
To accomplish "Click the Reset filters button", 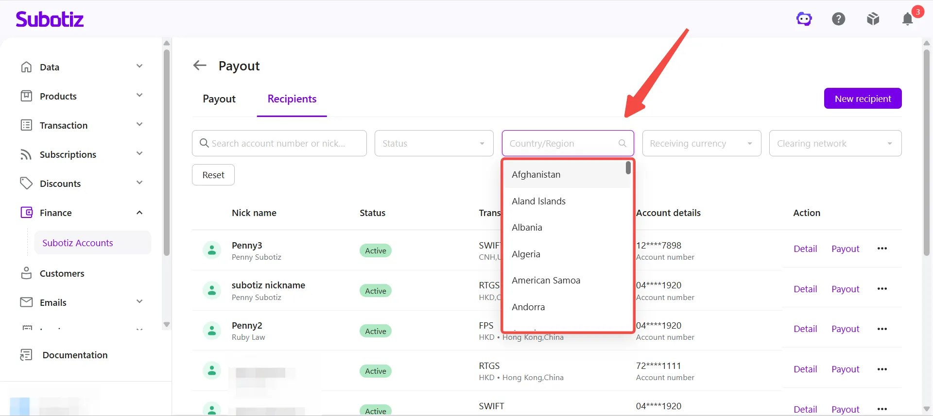I will click(x=213, y=175).
